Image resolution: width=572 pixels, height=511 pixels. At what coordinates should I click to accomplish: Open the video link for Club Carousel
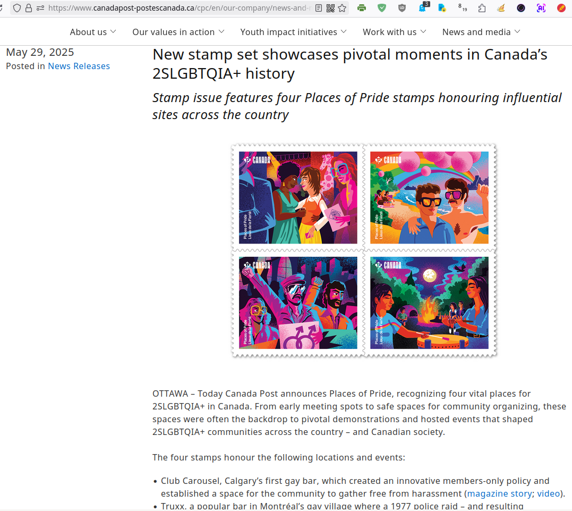[x=548, y=494]
